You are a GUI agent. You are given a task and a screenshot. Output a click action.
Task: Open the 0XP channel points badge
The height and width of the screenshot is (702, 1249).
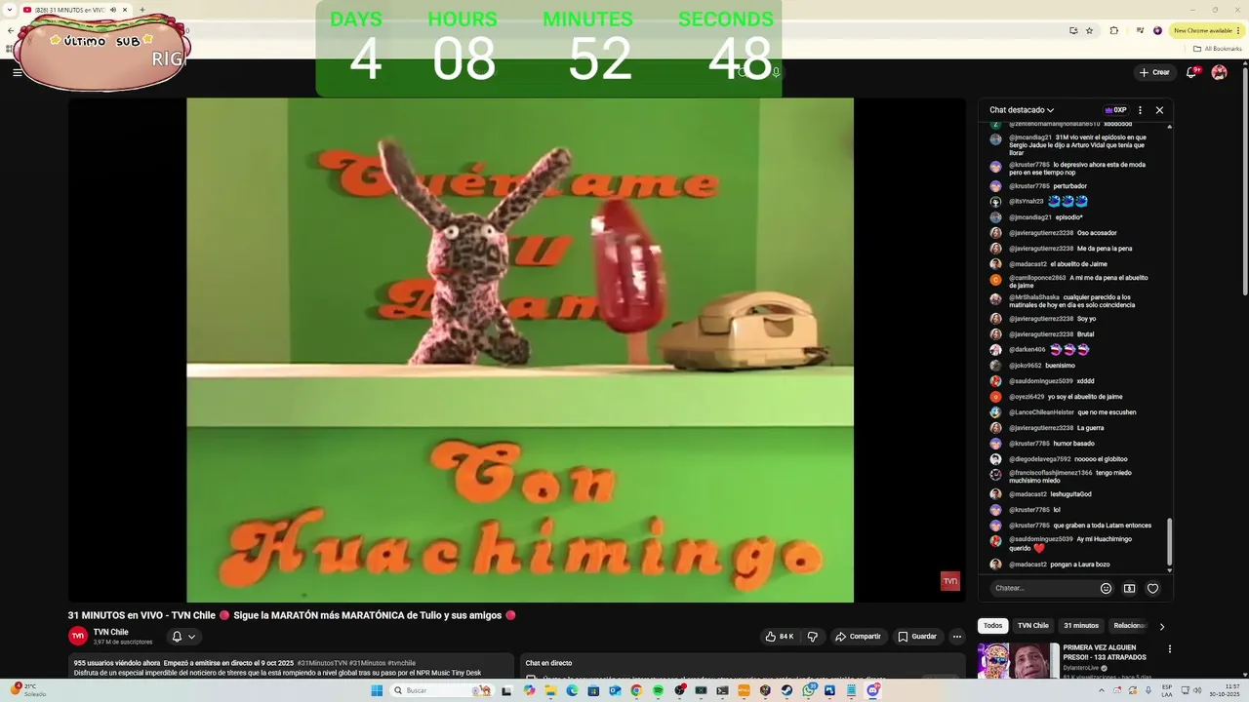click(x=1115, y=110)
